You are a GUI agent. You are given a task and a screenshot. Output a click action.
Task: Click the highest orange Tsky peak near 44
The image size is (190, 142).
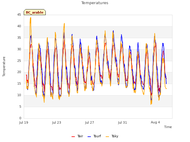[31, 18]
